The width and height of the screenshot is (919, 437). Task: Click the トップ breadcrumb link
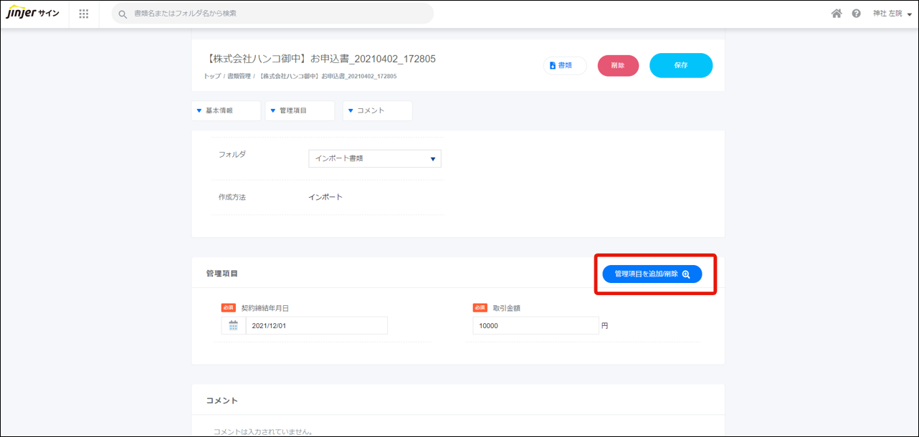click(x=211, y=76)
